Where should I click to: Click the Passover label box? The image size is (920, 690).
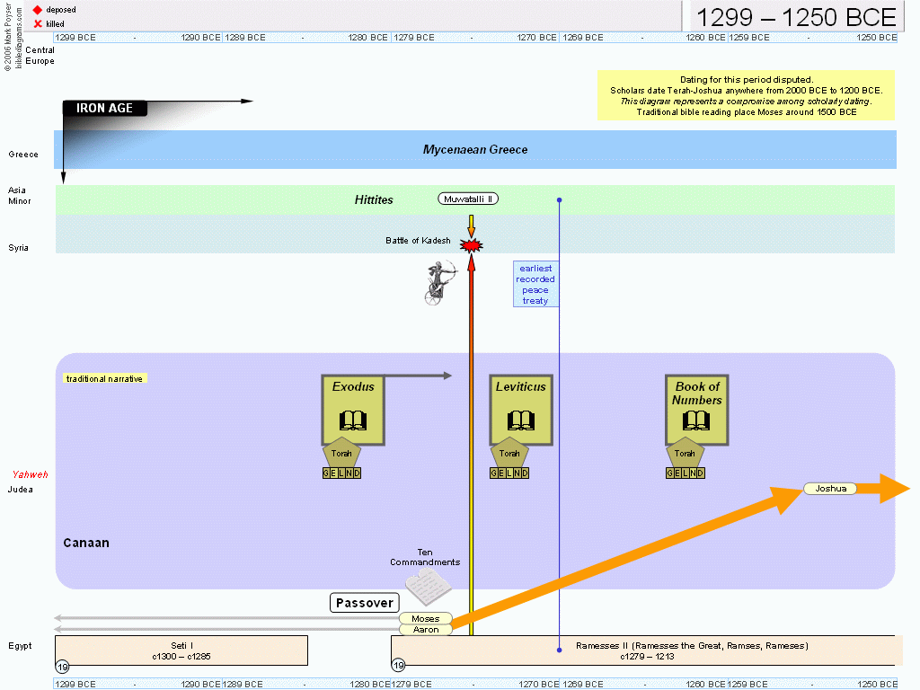click(364, 603)
